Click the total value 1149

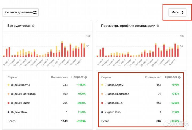[65, 121]
